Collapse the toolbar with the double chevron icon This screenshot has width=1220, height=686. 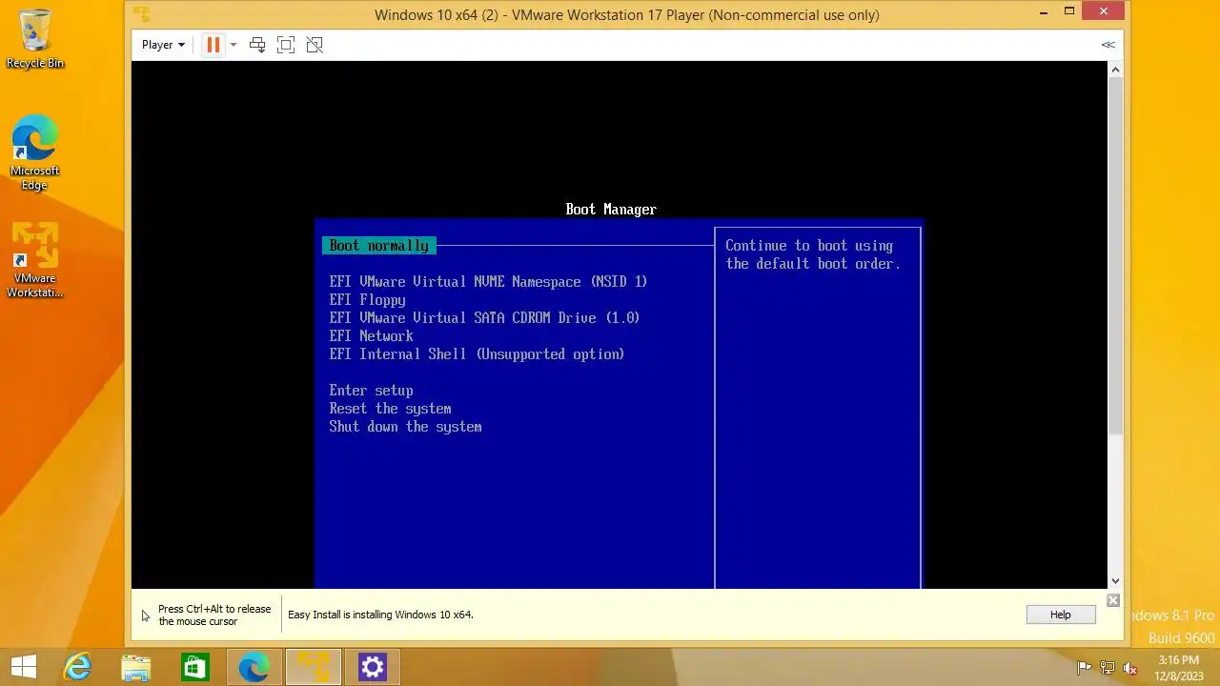coord(1108,45)
